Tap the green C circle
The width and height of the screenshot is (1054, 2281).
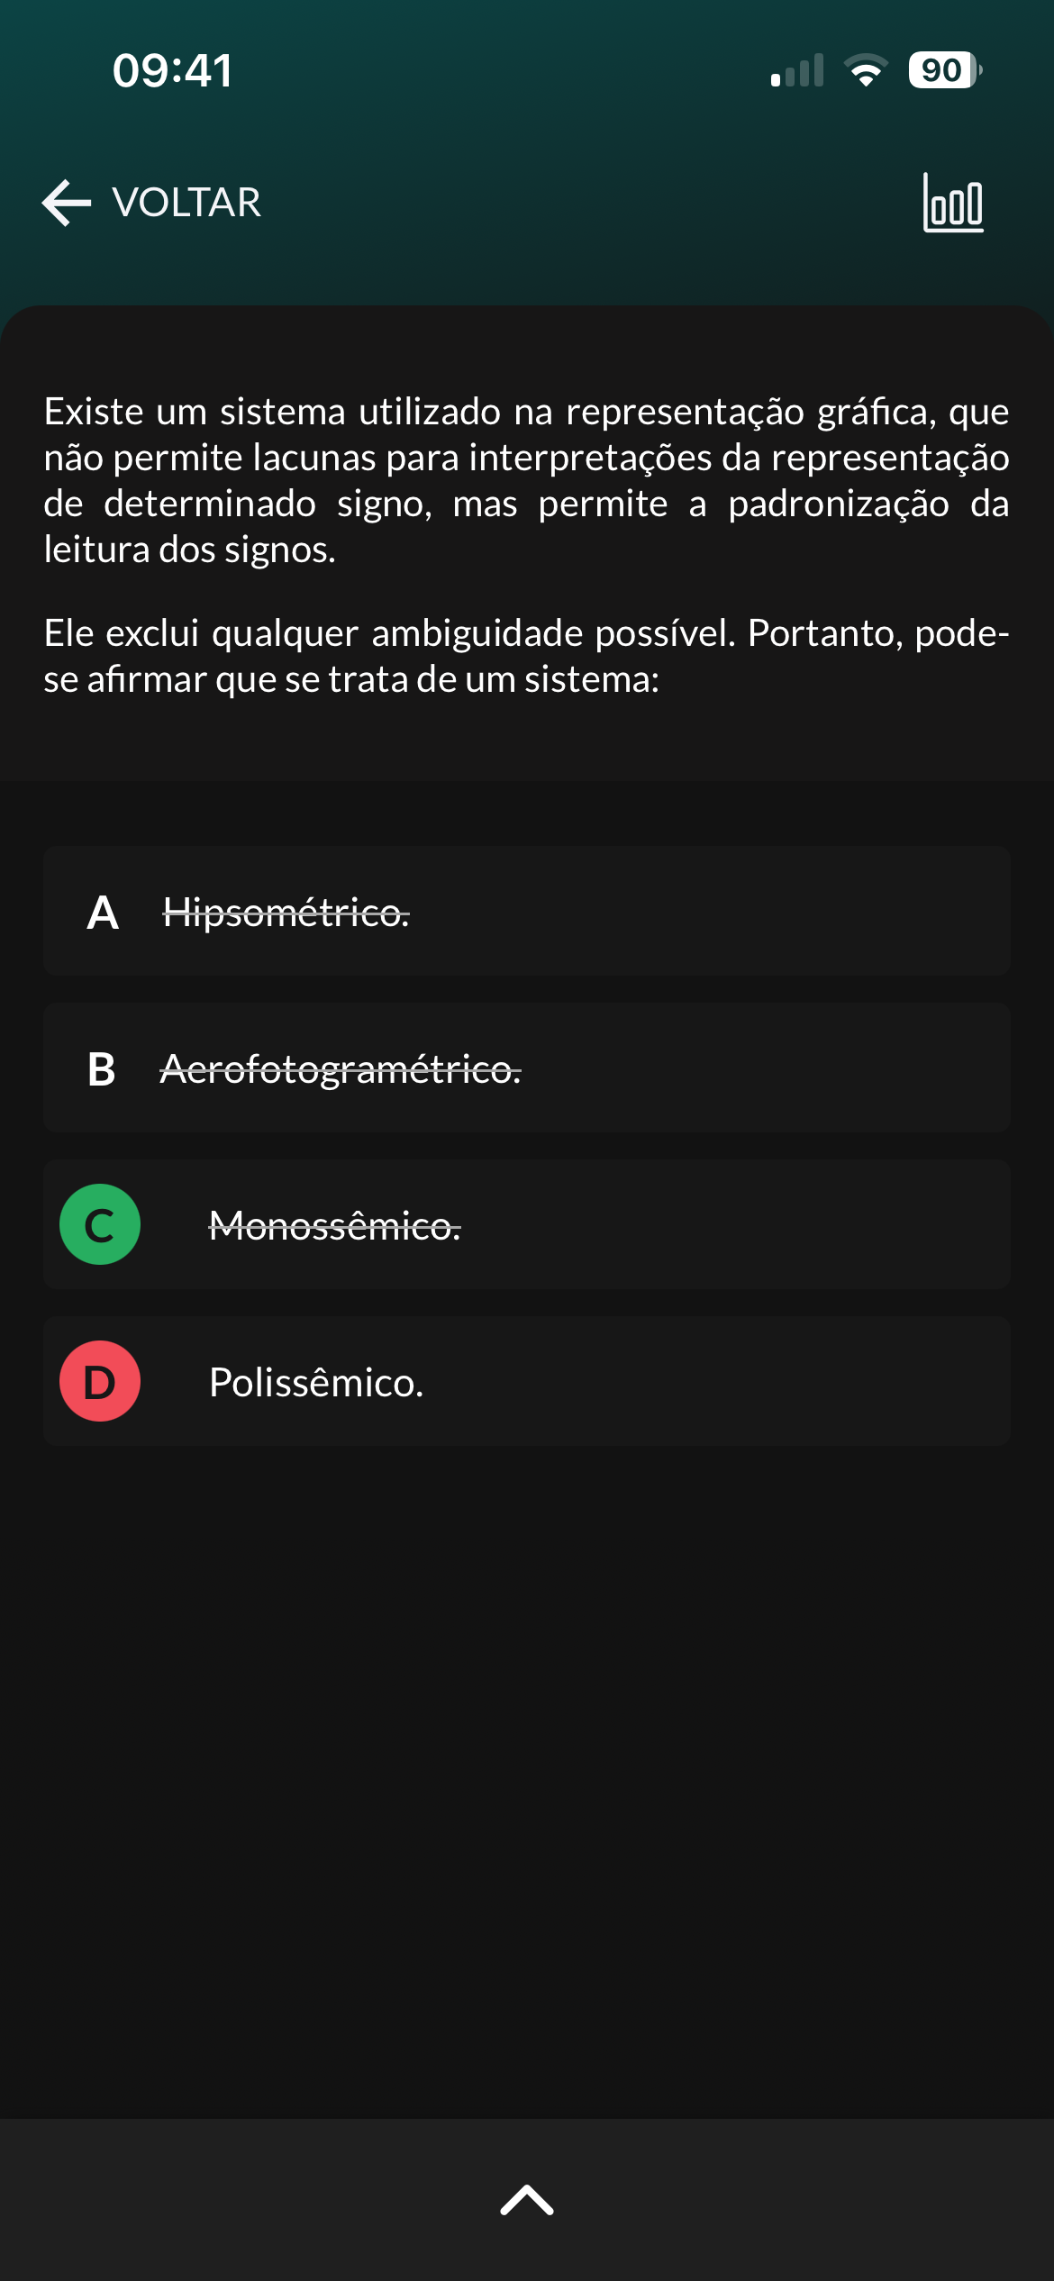(100, 1224)
